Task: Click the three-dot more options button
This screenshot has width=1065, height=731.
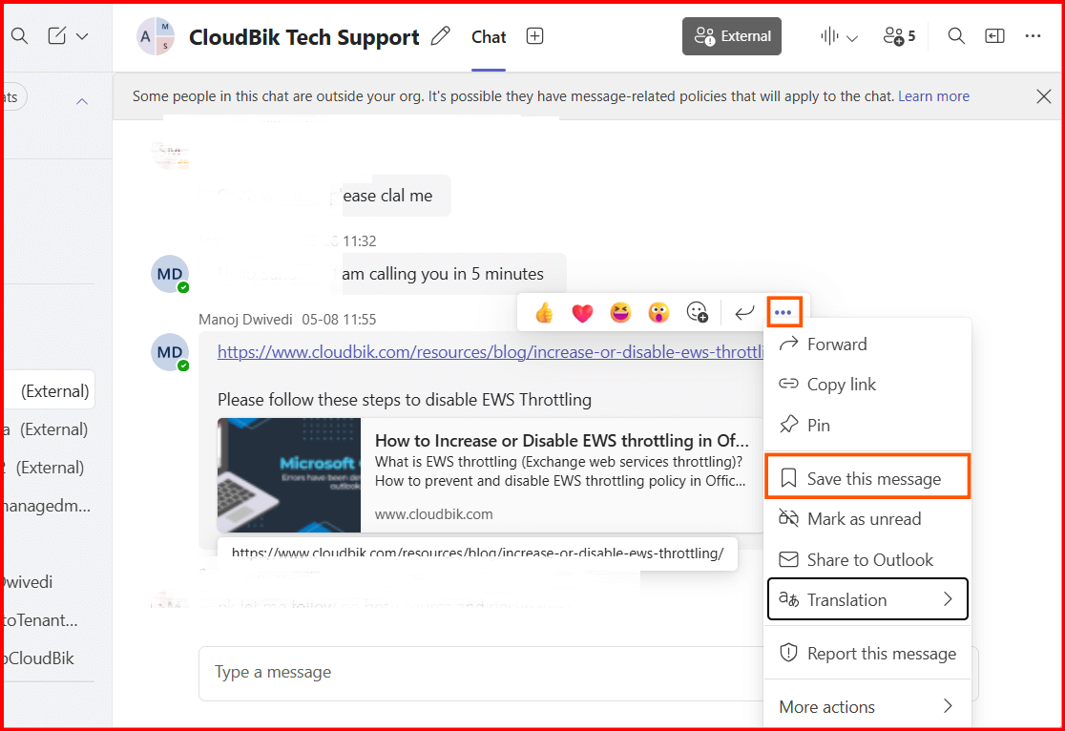Action: click(783, 312)
